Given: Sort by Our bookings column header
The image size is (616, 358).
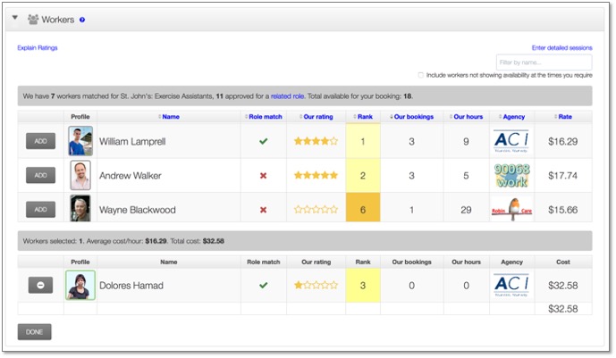Looking at the screenshot, I should pos(411,117).
